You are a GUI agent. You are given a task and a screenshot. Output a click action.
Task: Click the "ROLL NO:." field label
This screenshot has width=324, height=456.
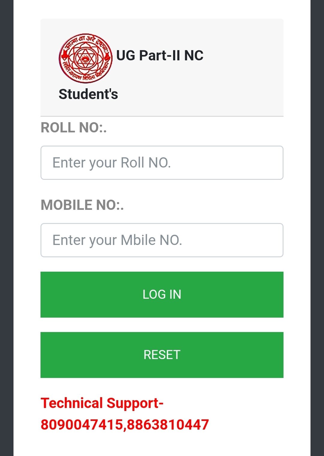[73, 128]
